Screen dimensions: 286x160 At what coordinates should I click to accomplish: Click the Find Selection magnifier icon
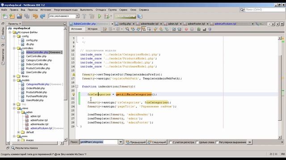point(127,29)
